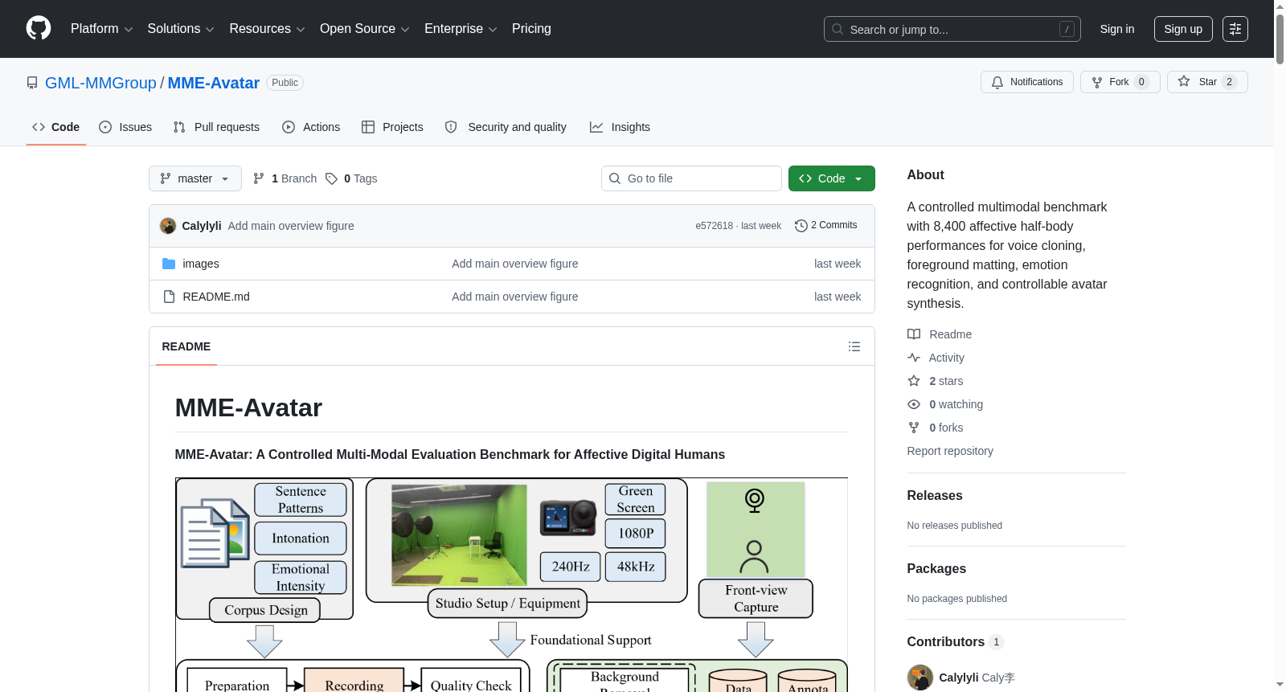Click the overview diagram image in README
The image size is (1286, 692).
(x=511, y=585)
